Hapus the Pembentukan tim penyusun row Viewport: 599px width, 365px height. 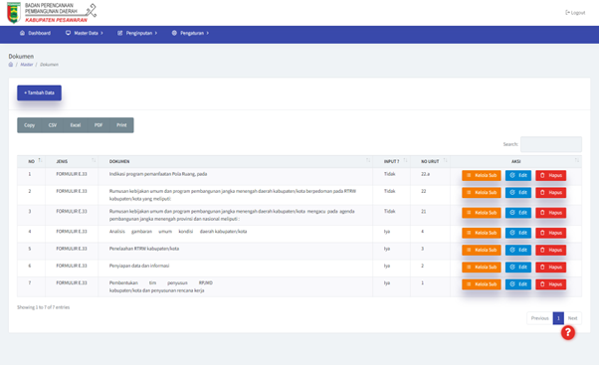point(551,284)
